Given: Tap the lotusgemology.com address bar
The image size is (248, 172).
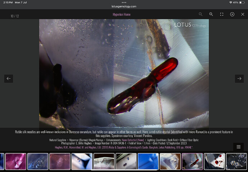Looking at the screenshot, I should pyautogui.click(x=124, y=6).
